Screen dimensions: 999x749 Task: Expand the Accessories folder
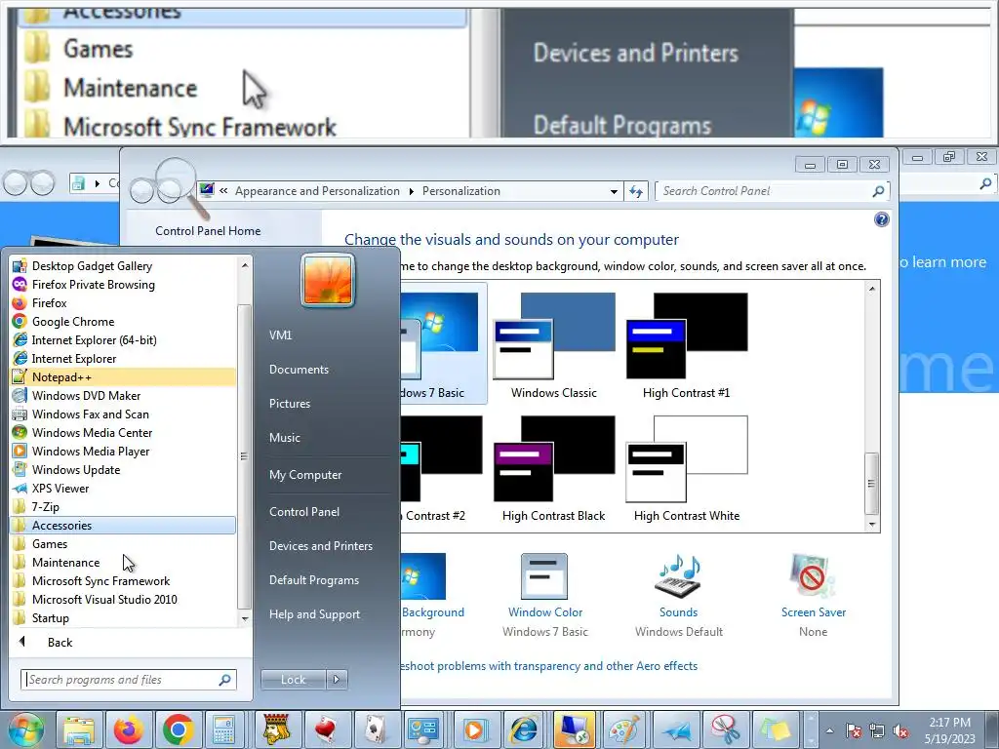click(x=123, y=525)
